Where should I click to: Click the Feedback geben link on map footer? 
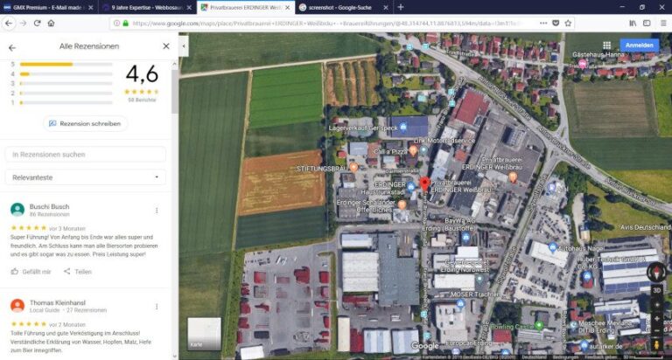pos(601,357)
